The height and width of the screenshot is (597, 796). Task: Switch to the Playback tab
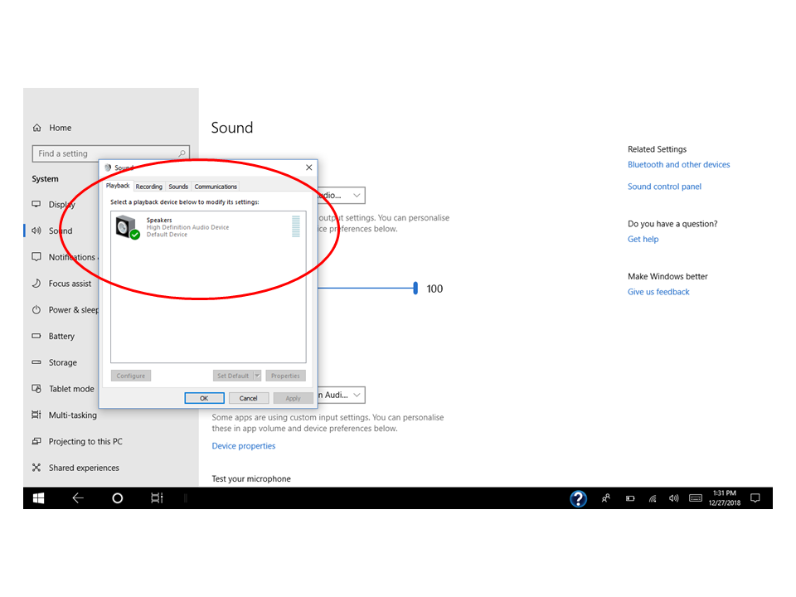pos(118,186)
